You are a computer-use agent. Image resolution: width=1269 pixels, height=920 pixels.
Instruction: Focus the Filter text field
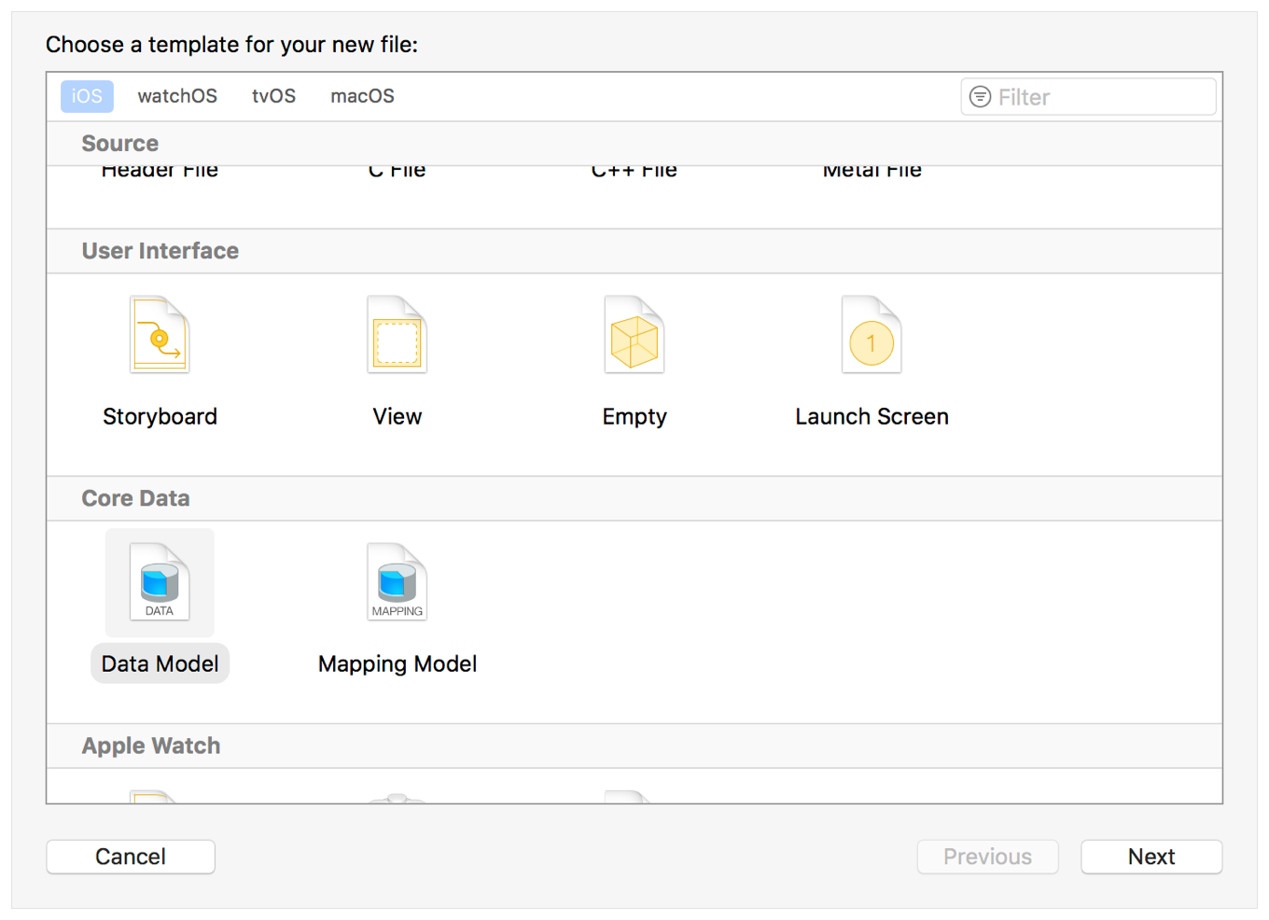click(x=1101, y=97)
